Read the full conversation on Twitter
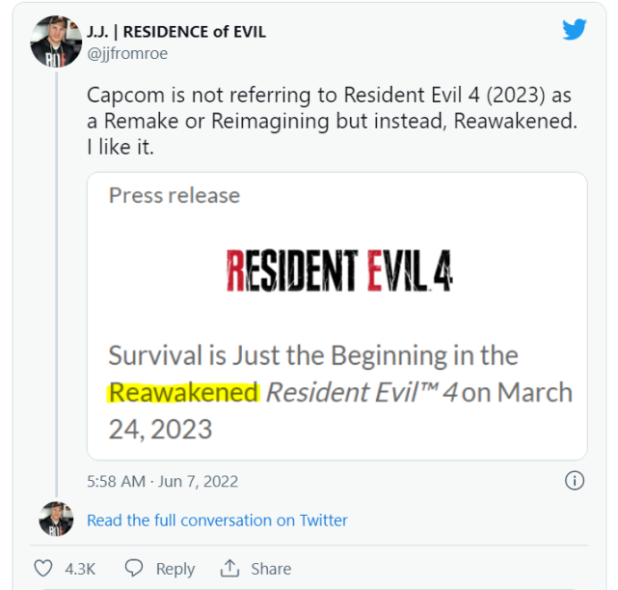618x590 pixels. (x=217, y=520)
